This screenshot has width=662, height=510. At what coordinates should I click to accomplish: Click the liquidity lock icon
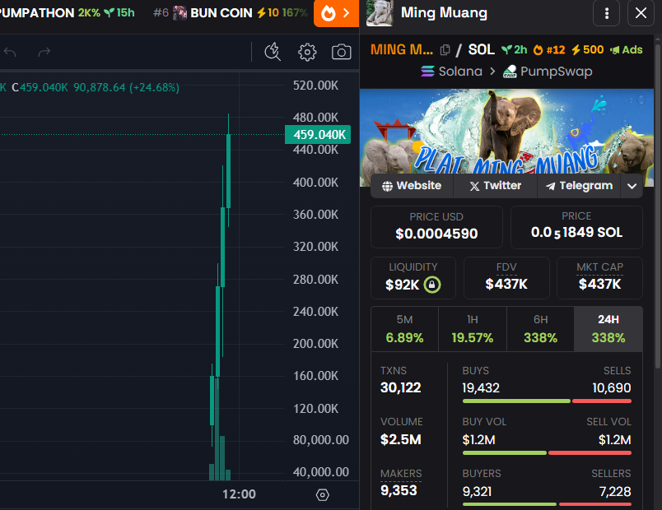click(x=432, y=285)
